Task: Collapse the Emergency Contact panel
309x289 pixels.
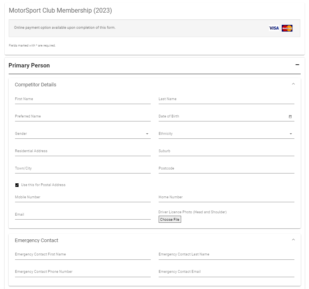Action: 293,240
